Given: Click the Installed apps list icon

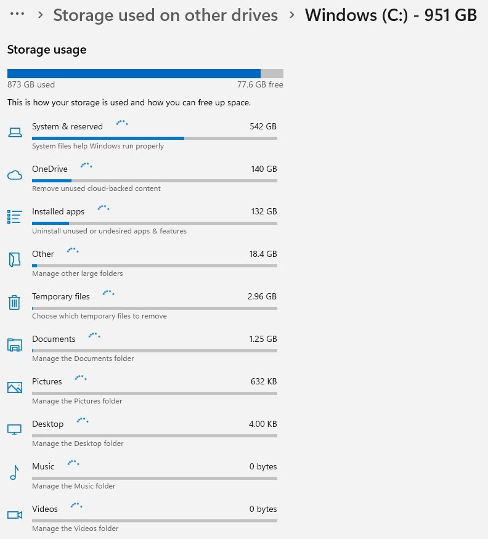Looking at the screenshot, I should [14, 217].
